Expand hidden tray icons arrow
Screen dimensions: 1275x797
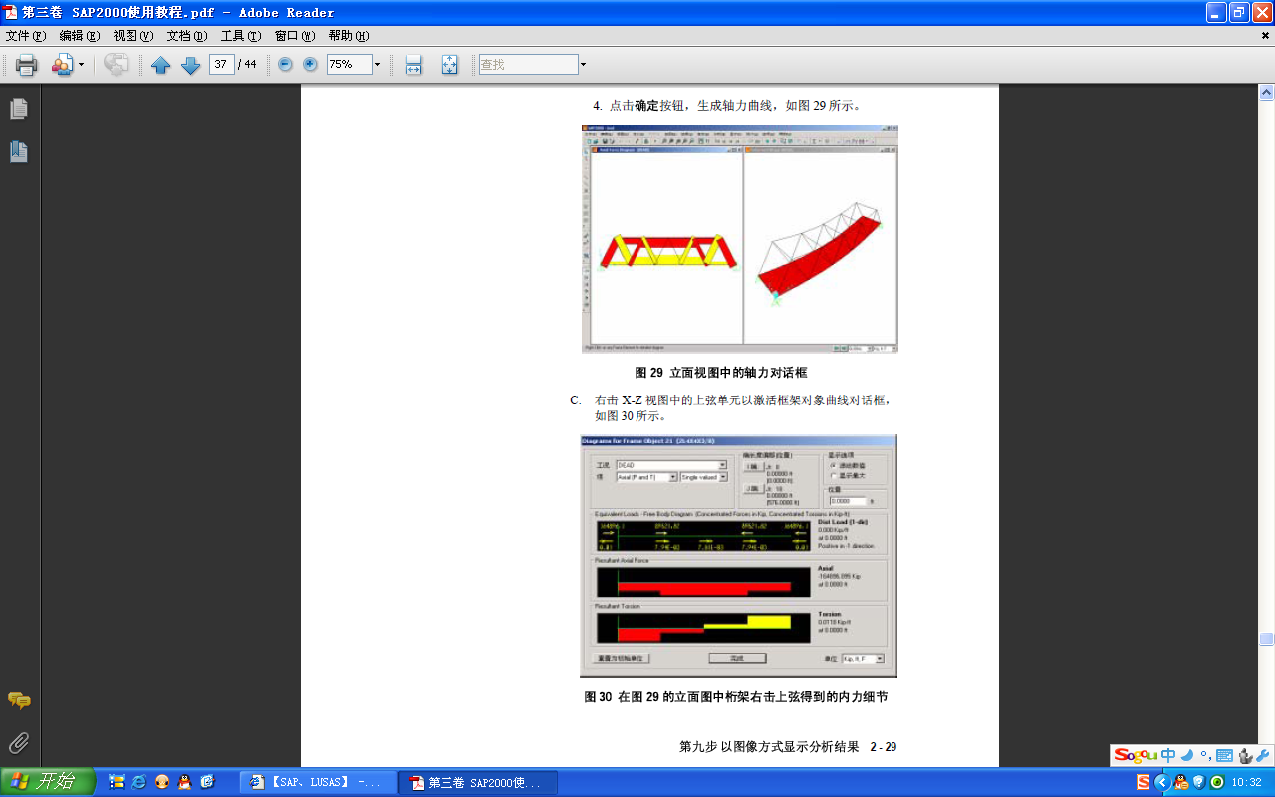point(1161,782)
